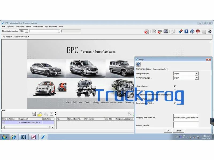
Task: Open the Dialog language dropdown
Action: 197,74
